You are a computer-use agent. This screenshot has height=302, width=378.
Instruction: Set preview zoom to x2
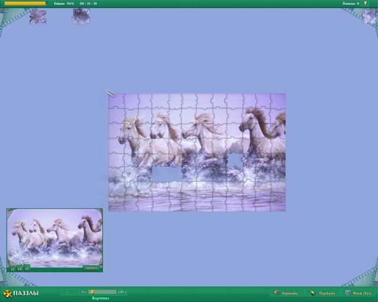(19, 268)
